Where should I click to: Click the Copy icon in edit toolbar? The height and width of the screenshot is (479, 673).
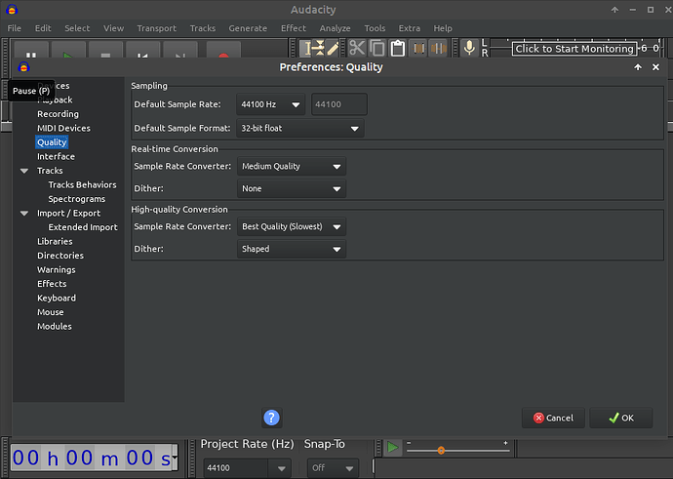tap(377, 48)
